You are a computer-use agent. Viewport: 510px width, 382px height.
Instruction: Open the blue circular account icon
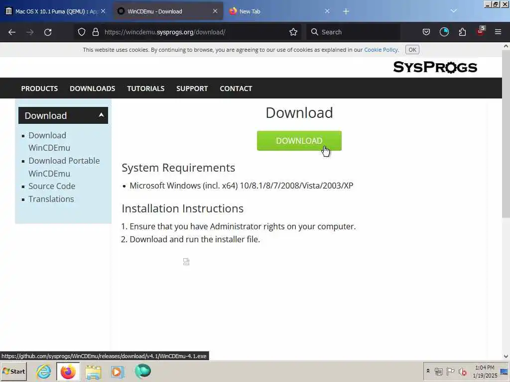pyautogui.click(x=444, y=32)
